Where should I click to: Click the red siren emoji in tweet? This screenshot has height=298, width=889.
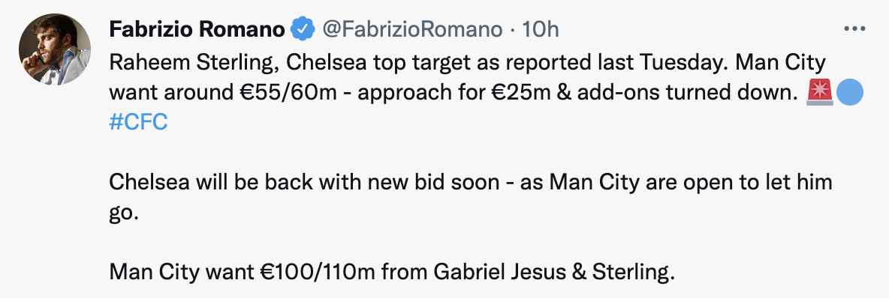point(819,92)
